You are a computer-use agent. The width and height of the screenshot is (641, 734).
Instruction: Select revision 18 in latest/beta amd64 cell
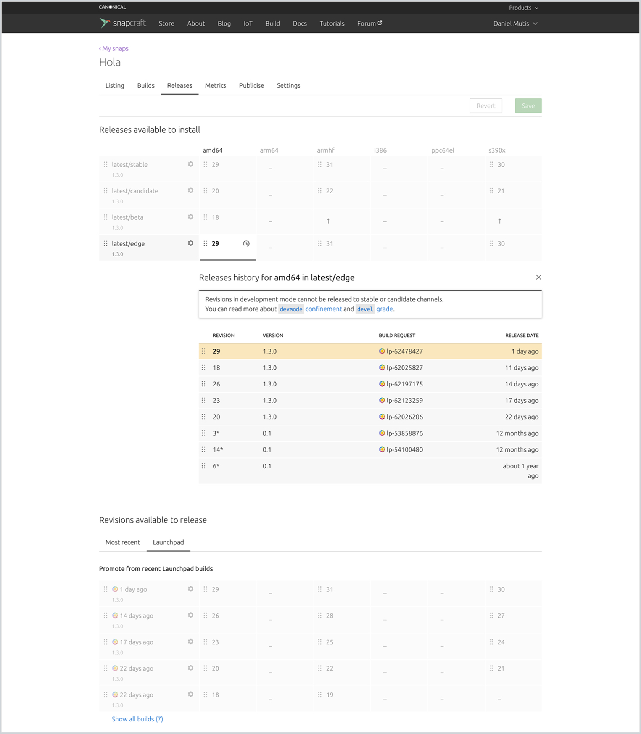coord(227,221)
